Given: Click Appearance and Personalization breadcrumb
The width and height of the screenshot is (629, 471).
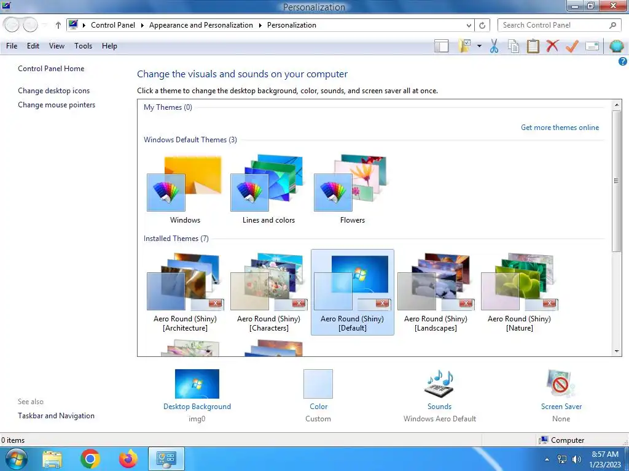Looking at the screenshot, I should [201, 25].
